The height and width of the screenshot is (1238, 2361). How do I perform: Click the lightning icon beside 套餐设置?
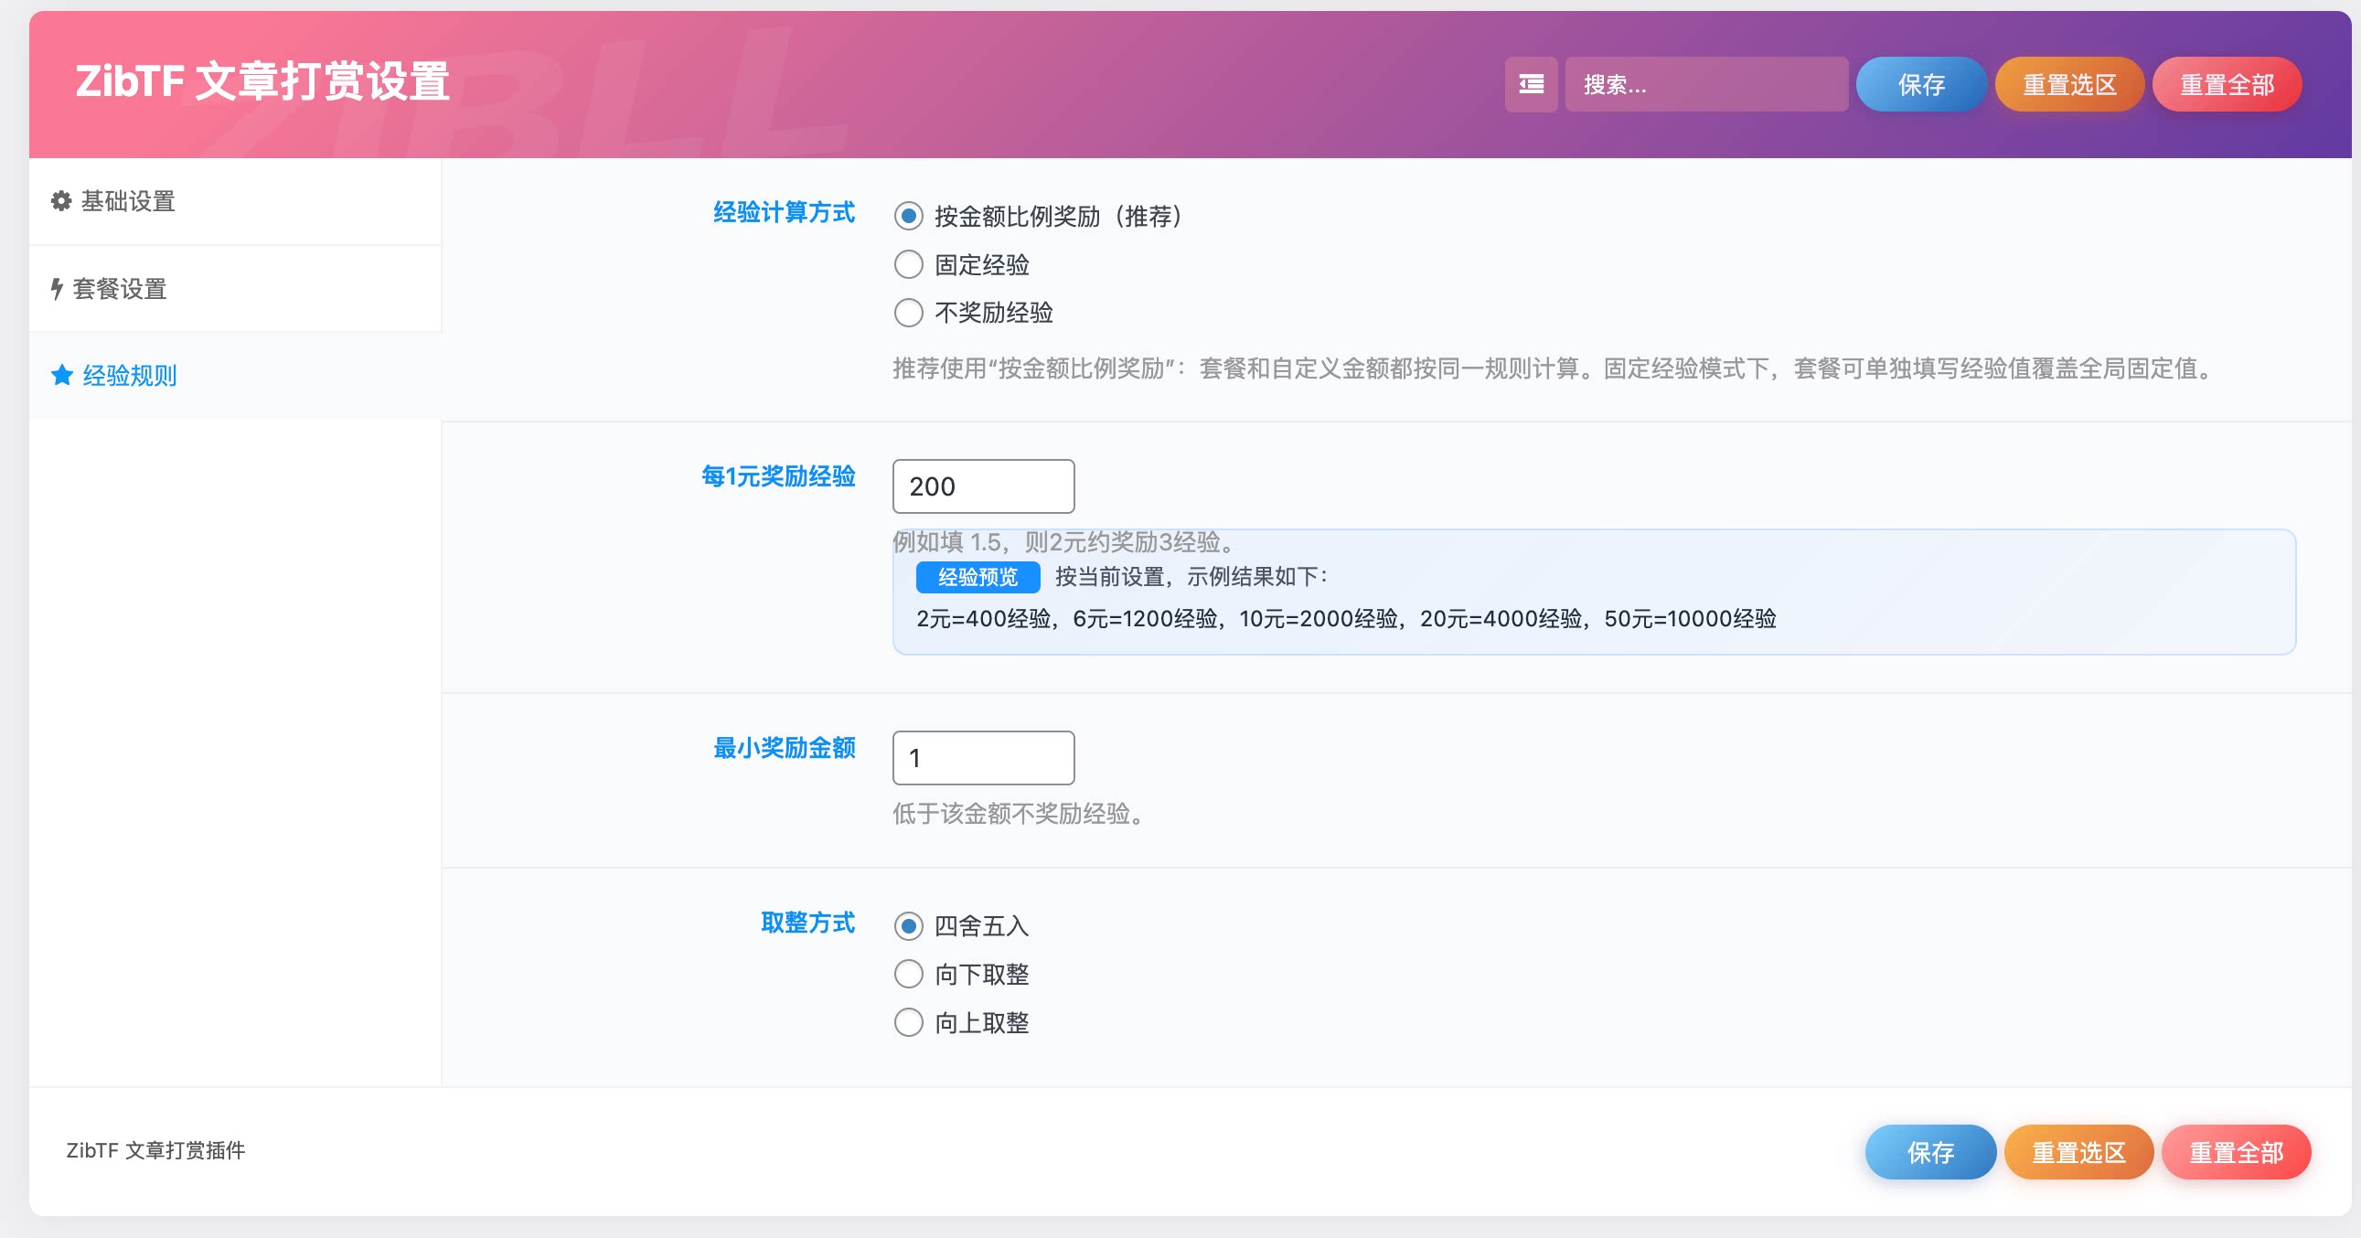point(57,290)
